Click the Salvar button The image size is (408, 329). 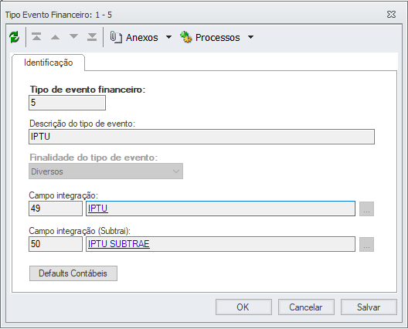pyautogui.click(x=369, y=307)
